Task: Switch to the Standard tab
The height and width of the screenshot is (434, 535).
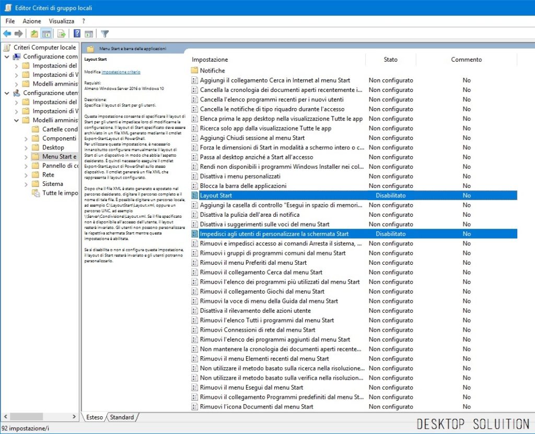Action: (122, 417)
